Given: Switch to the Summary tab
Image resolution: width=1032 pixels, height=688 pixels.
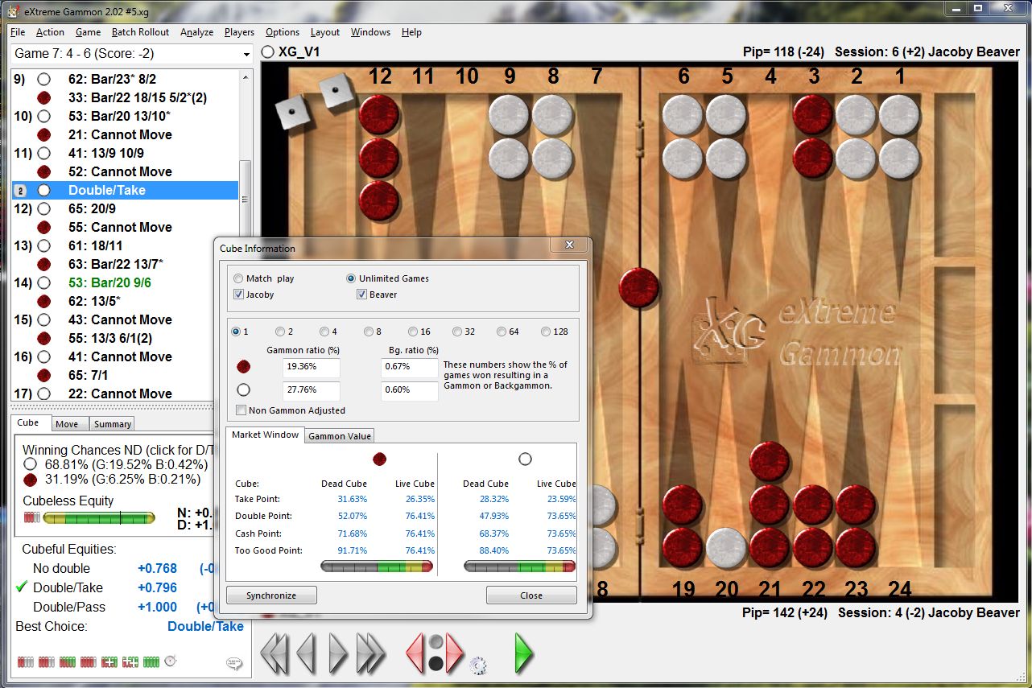Looking at the screenshot, I should (113, 424).
